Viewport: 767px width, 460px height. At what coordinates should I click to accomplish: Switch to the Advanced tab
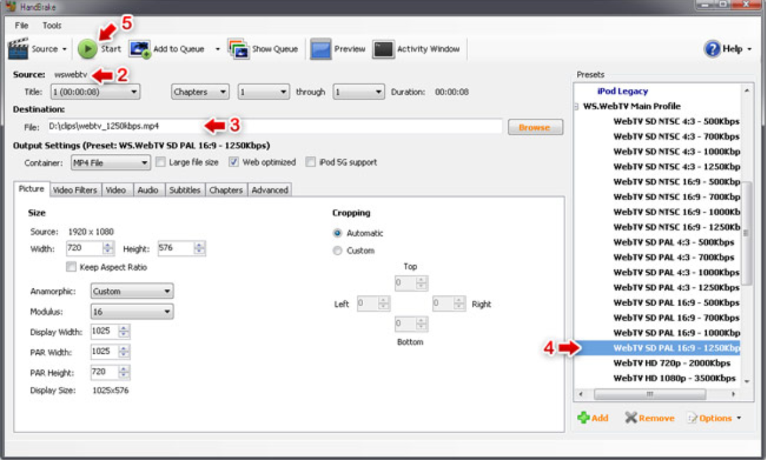[270, 190]
